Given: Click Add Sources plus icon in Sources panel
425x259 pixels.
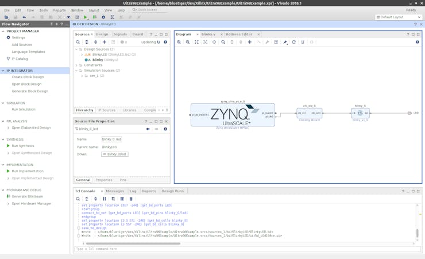Looking at the screenshot, I should coord(105,42).
